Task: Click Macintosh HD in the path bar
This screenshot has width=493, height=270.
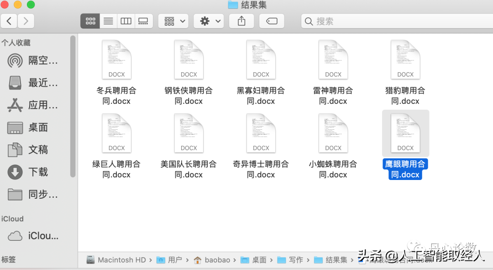Action: (x=116, y=260)
